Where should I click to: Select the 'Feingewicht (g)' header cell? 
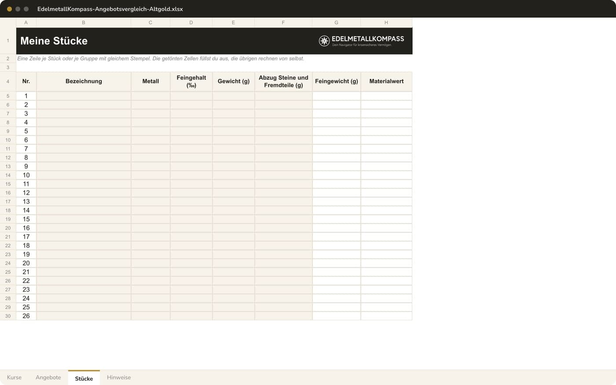337,81
